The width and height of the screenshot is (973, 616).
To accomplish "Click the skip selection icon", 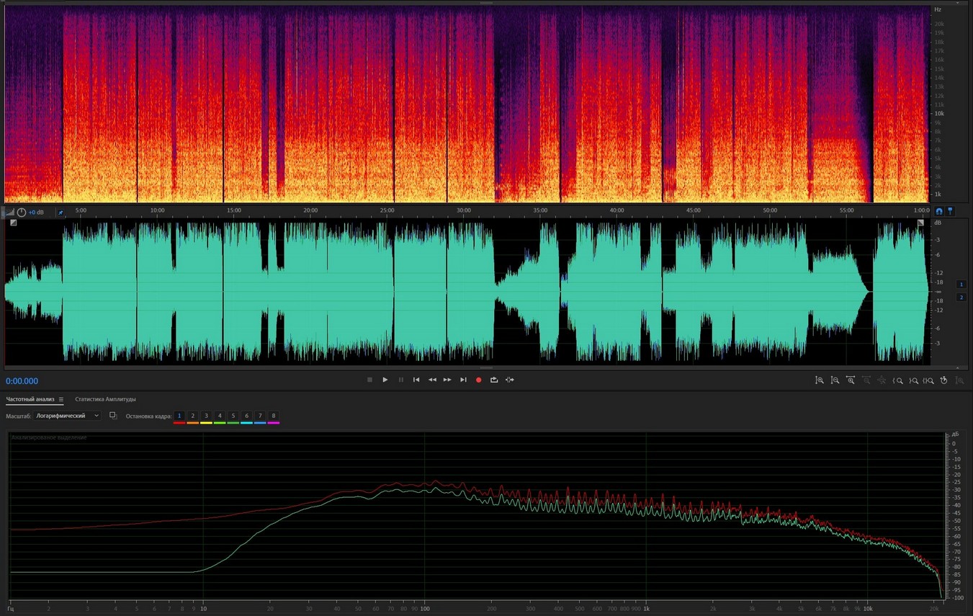I will coord(510,380).
